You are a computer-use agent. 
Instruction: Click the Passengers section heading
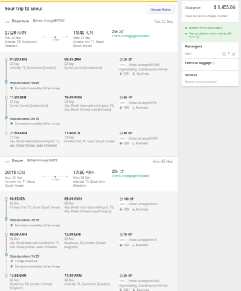193,47
